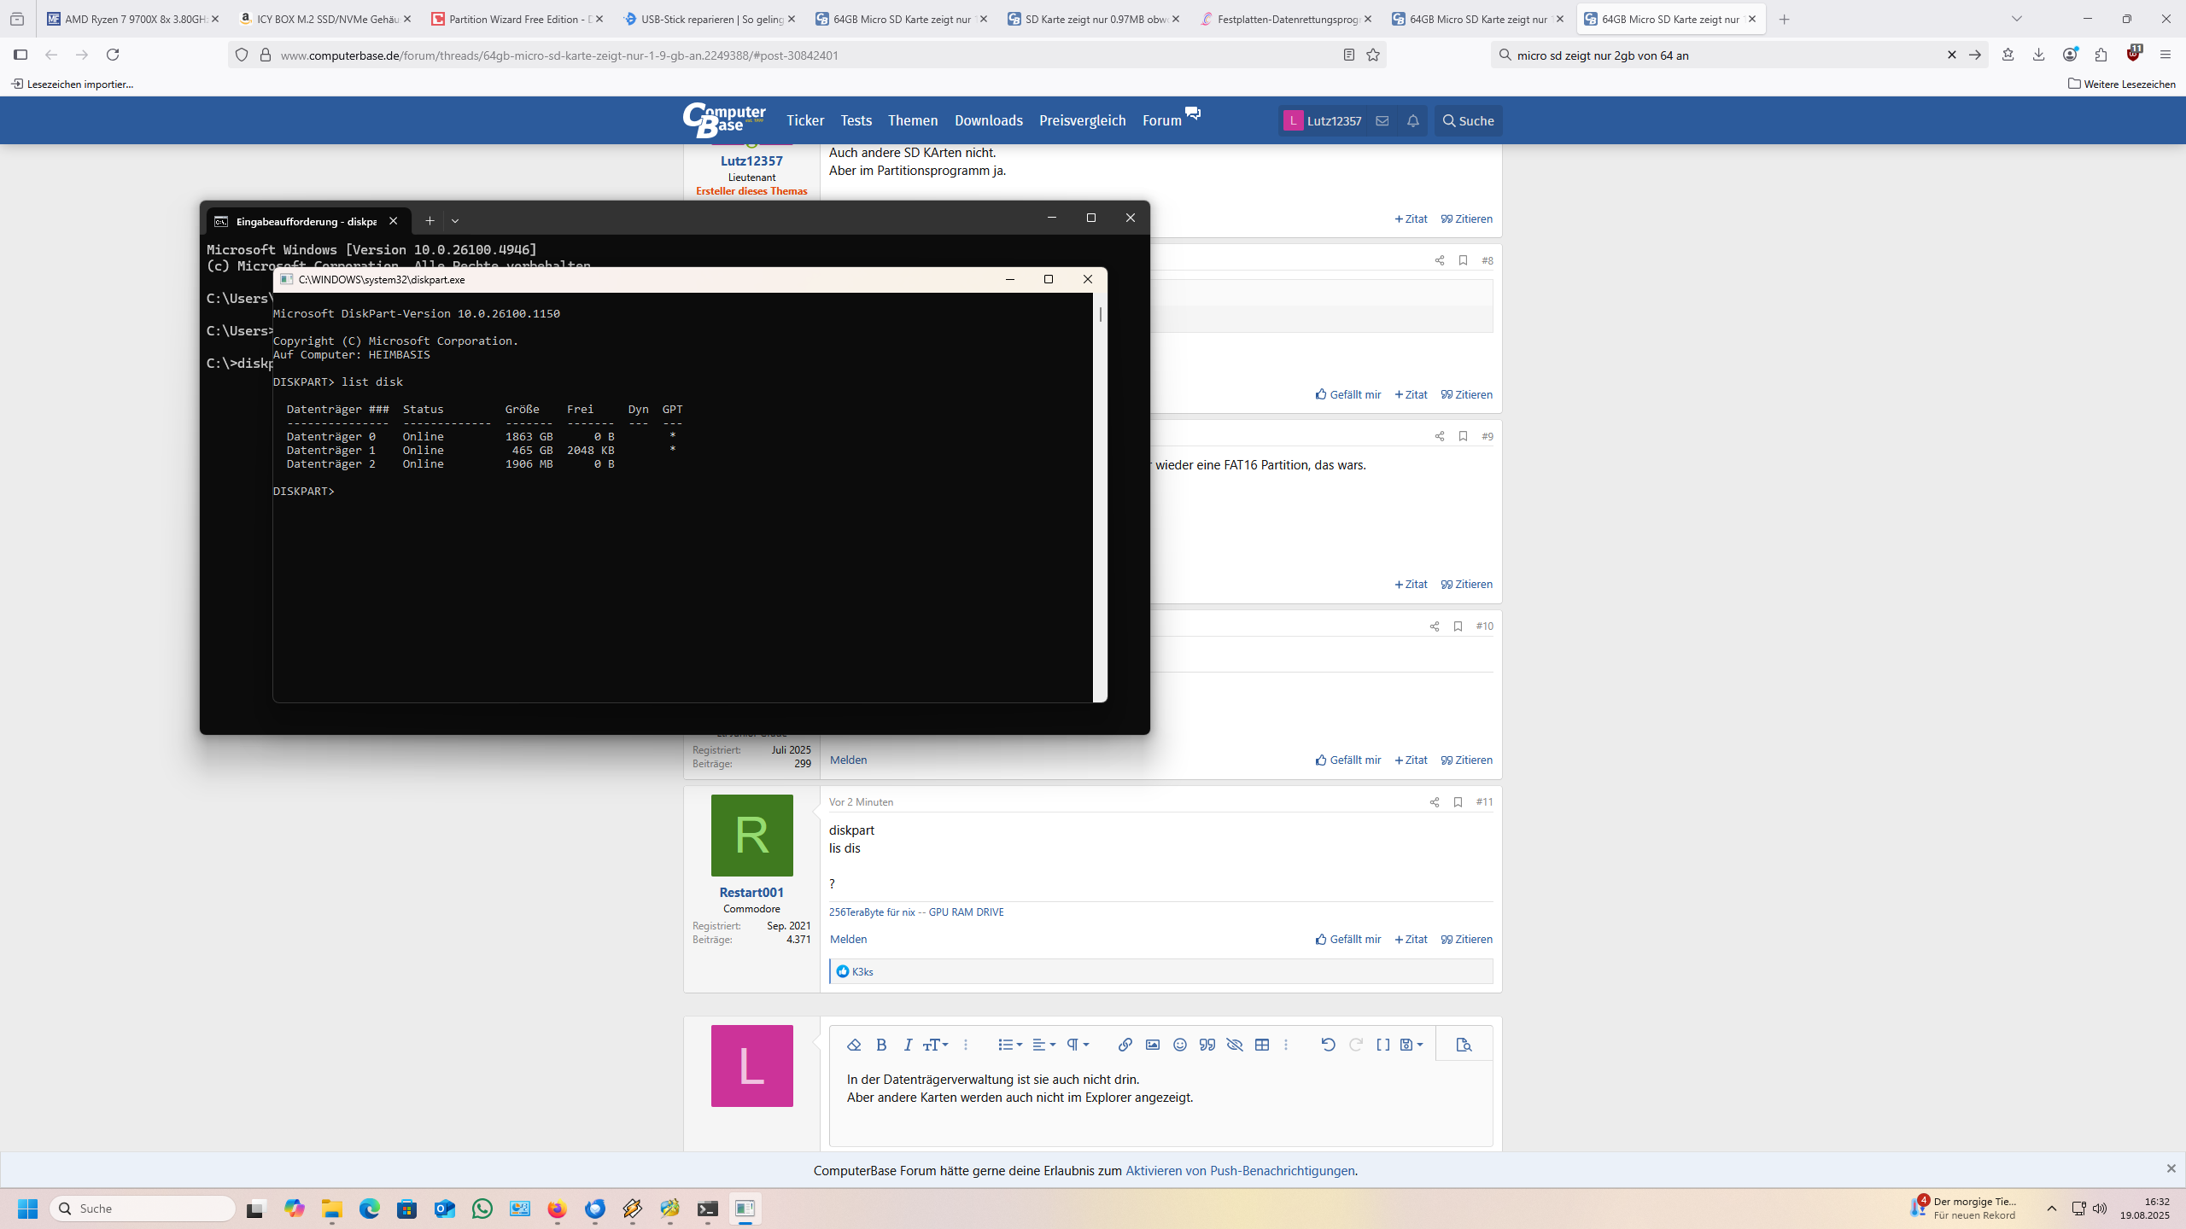The height and width of the screenshot is (1229, 2186).
Task: Toggle bold formatting in reply editor
Action: [x=881, y=1045]
